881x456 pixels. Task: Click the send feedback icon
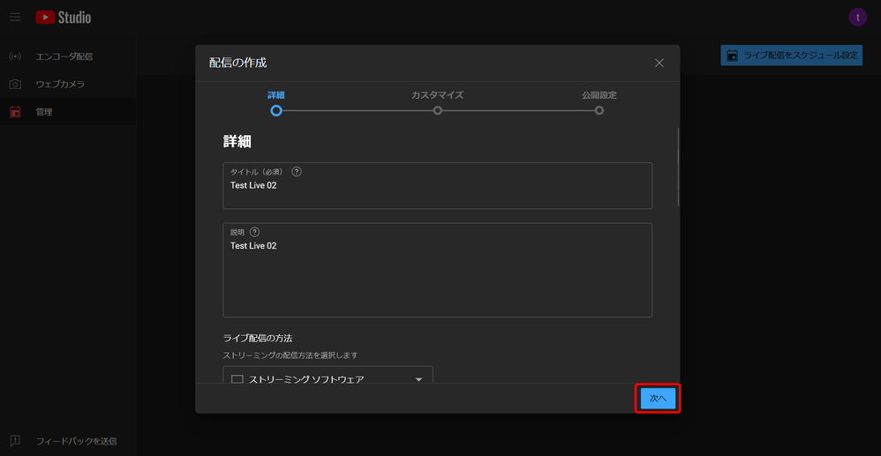[x=16, y=441]
